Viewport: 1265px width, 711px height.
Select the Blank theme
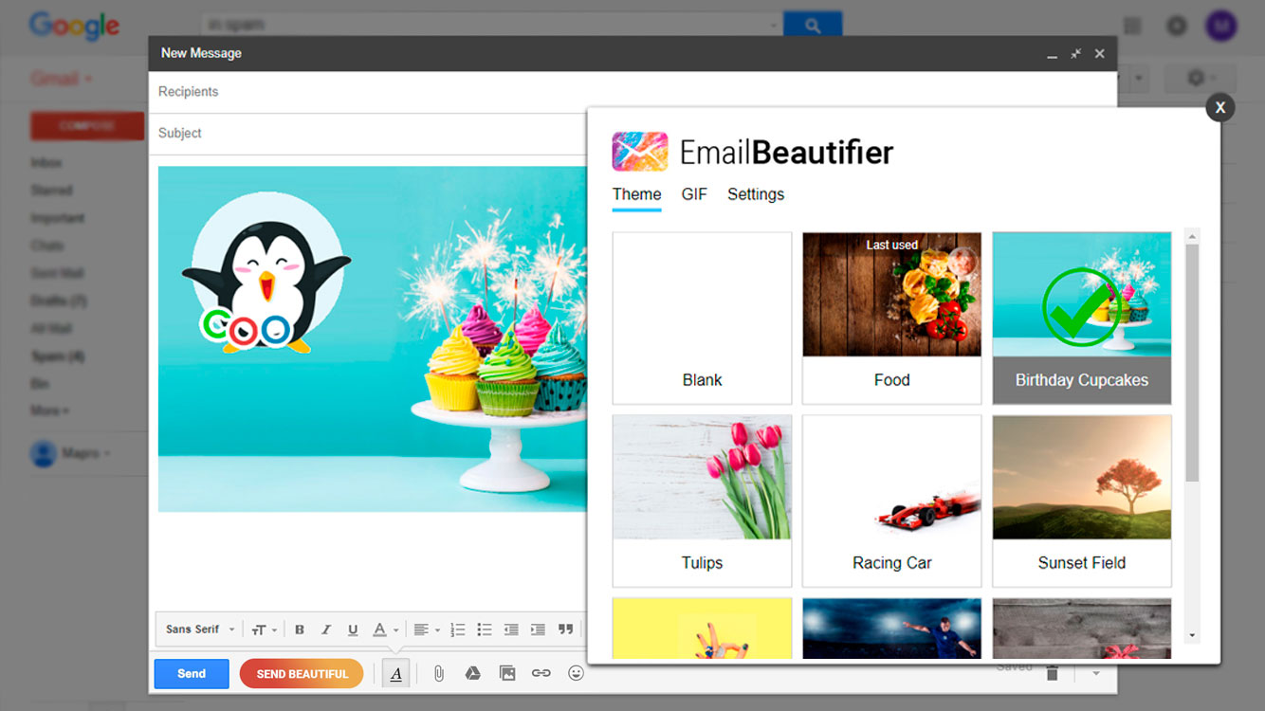click(702, 319)
